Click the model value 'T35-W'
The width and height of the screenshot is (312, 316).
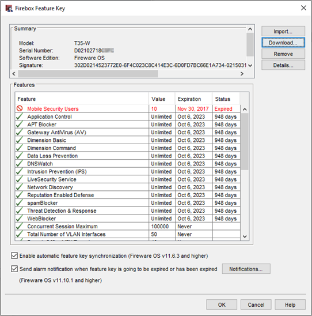[82, 43]
